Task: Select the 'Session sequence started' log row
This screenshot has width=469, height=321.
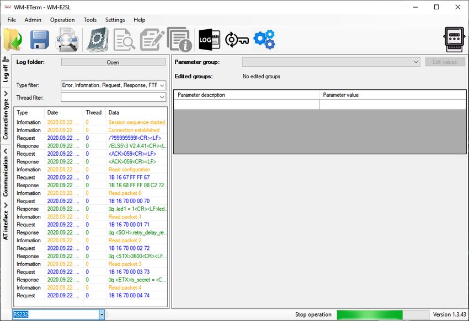Action: coord(90,122)
